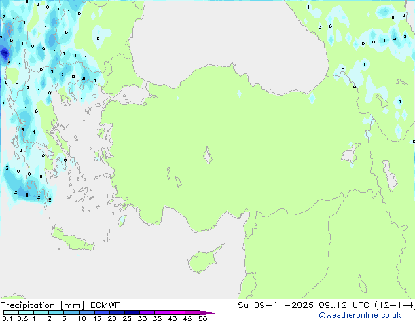The image size is (415, 321).
Task: Click the legend label "45"
Action: pos(187,318)
